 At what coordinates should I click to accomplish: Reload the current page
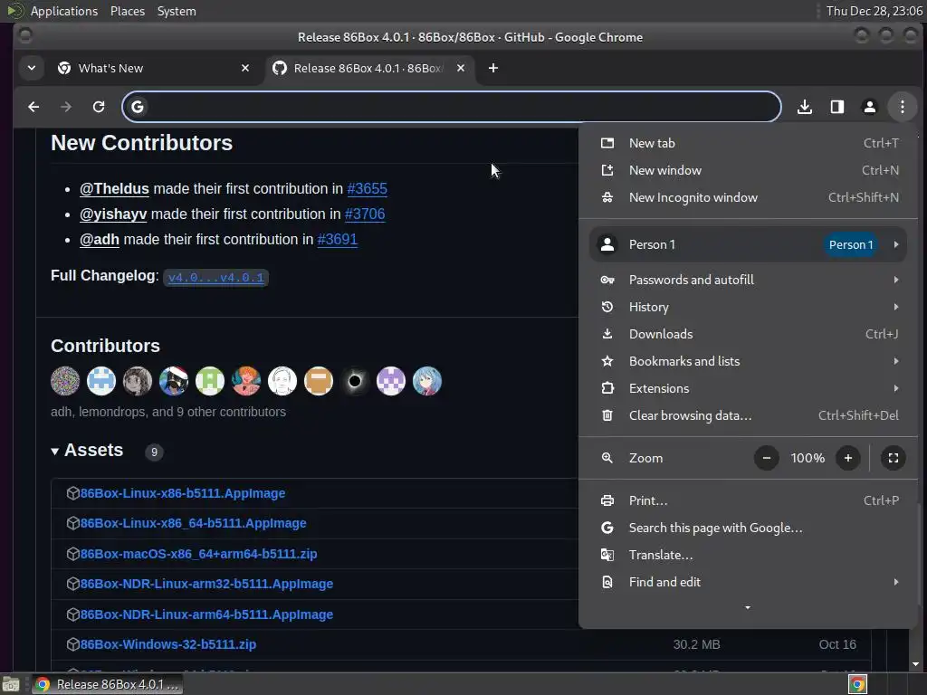coord(99,107)
